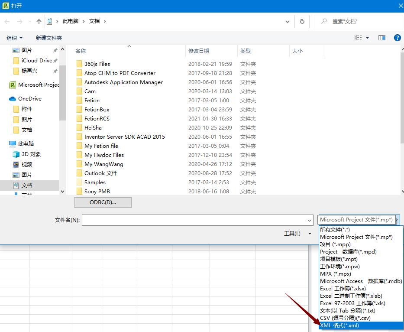This screenshot has height=332, width=404.
Task: Select Microsoft Project in navigation pane
Action: coord(38,85)
